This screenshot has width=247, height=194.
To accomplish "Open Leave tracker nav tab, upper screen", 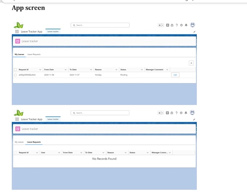I will 53,32.
